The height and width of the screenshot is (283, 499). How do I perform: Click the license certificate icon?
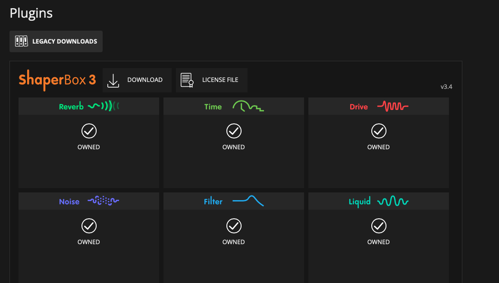point(187,80)
